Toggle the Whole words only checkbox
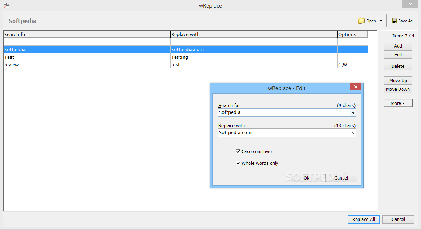The width and height of the screenshot is (421, 230). 238,163
